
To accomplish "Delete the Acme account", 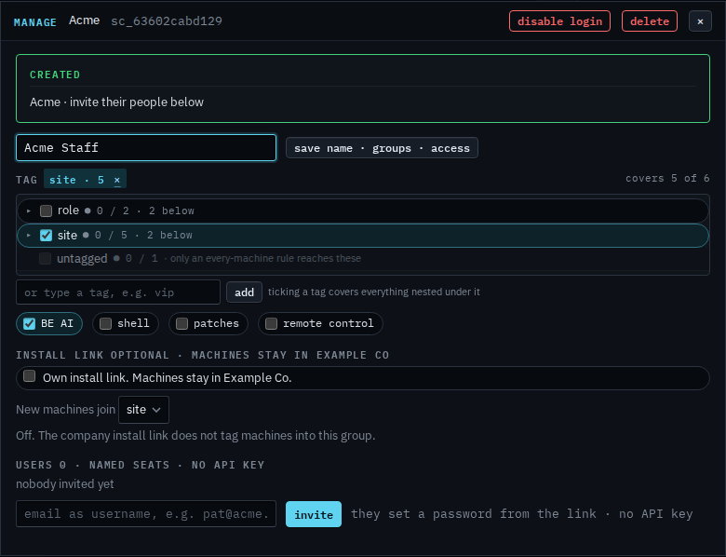I will (649, 21).
